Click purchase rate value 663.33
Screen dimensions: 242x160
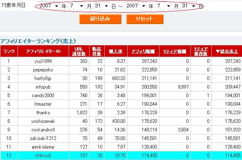click(119, 78)
